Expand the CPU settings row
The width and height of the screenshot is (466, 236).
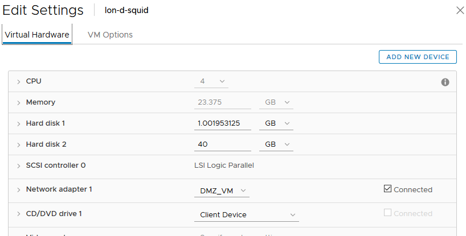coord(19,82)
